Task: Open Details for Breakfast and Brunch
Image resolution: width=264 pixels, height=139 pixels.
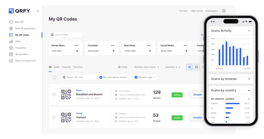Action: tap(197, 95)
